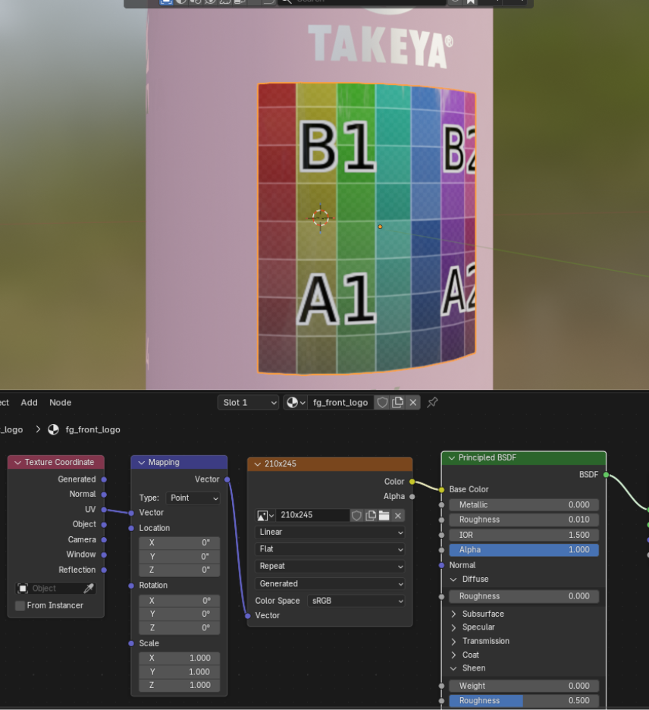Click the BSDF output socket
The width and height of the screenshot is (649, 710).
pyautogui.click(x=606, y=475)
